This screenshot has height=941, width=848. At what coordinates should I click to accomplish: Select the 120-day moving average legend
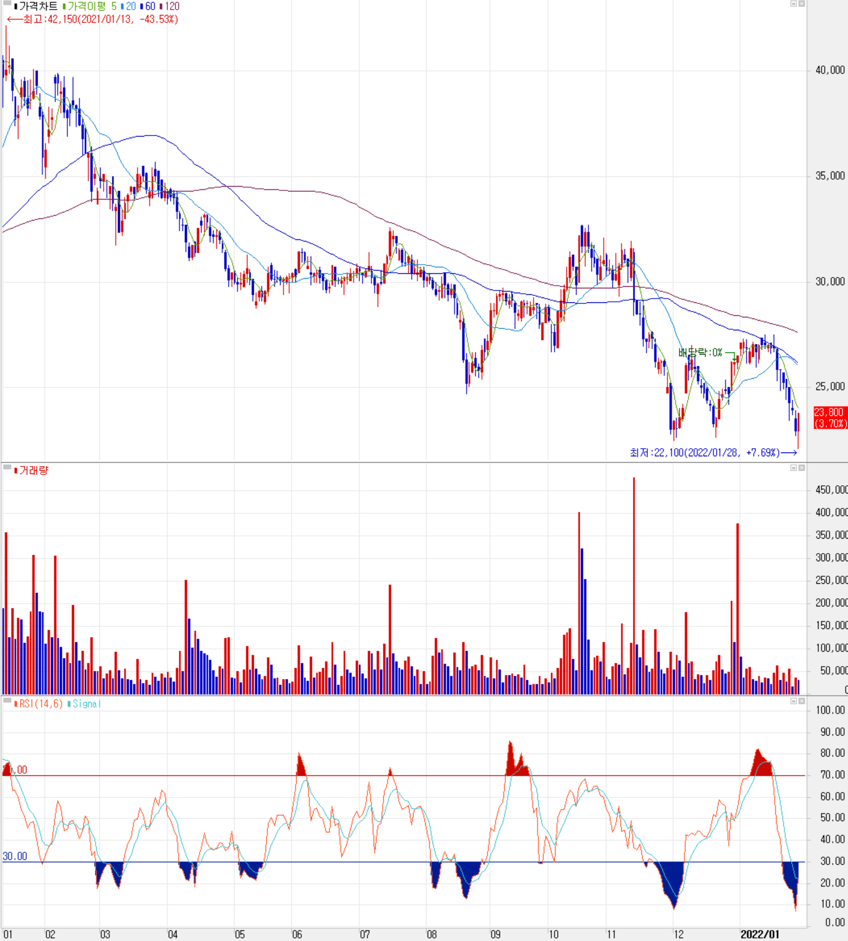(170, 6)
